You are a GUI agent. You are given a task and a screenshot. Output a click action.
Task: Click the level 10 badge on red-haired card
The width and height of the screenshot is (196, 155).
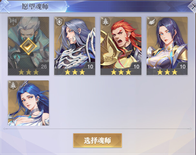pyautogui.click(x=136, y=67)
